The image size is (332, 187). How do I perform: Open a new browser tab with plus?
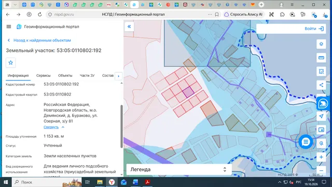(x=261, y=5)
